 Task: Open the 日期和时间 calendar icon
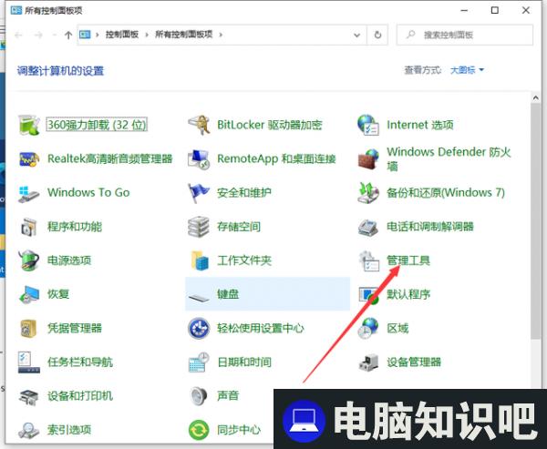coord(199,362)
